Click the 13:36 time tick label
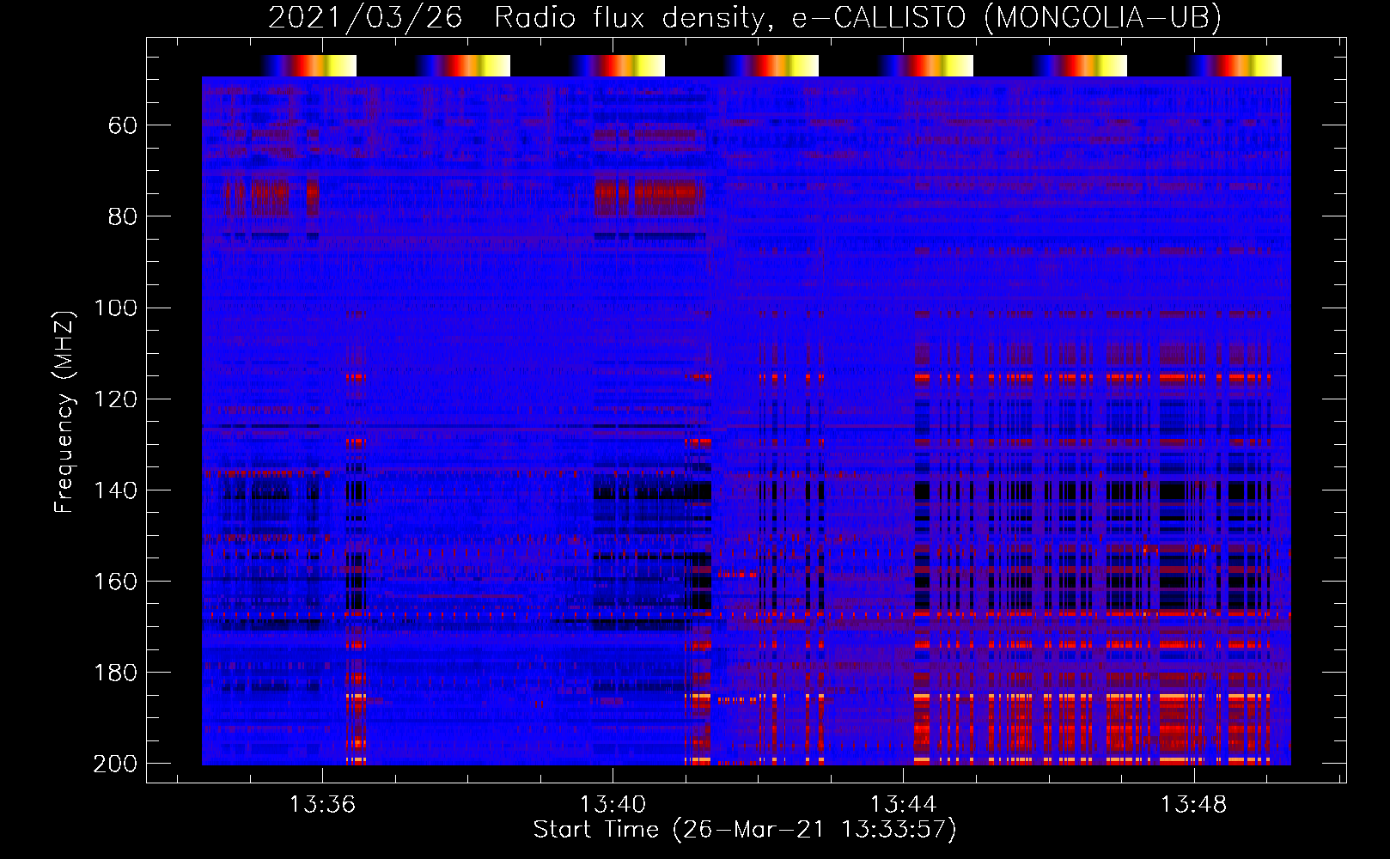The width and height of the screenshot is (1390, 859). [322, 805]
